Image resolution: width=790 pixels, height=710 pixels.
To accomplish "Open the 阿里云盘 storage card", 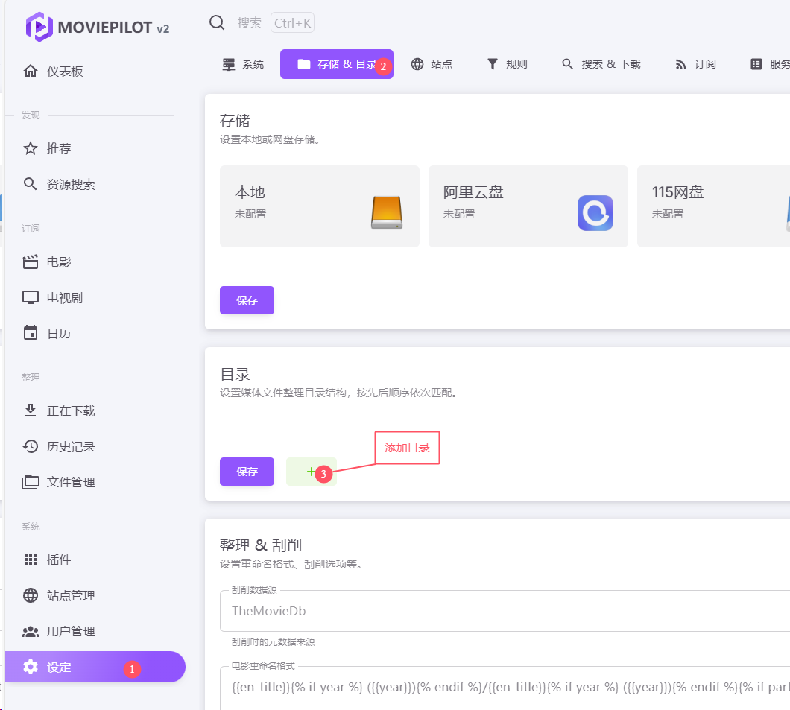I will coord(528,206).
